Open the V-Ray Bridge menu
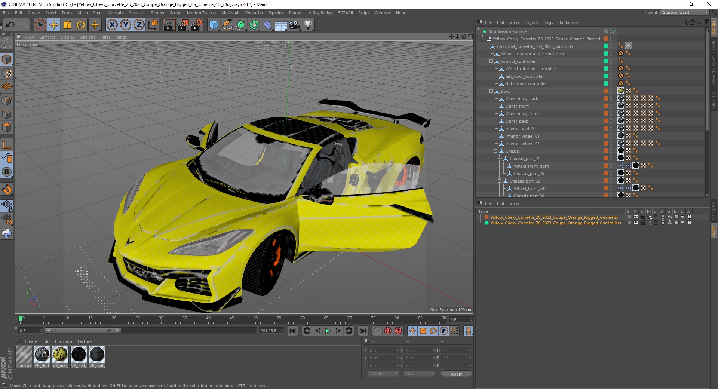This screenshot has height=389, width=718. pyautogui.click(x=320, y=13)
